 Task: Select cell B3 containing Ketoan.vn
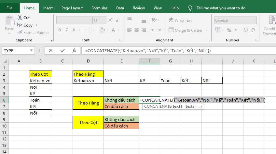(40, 81)
